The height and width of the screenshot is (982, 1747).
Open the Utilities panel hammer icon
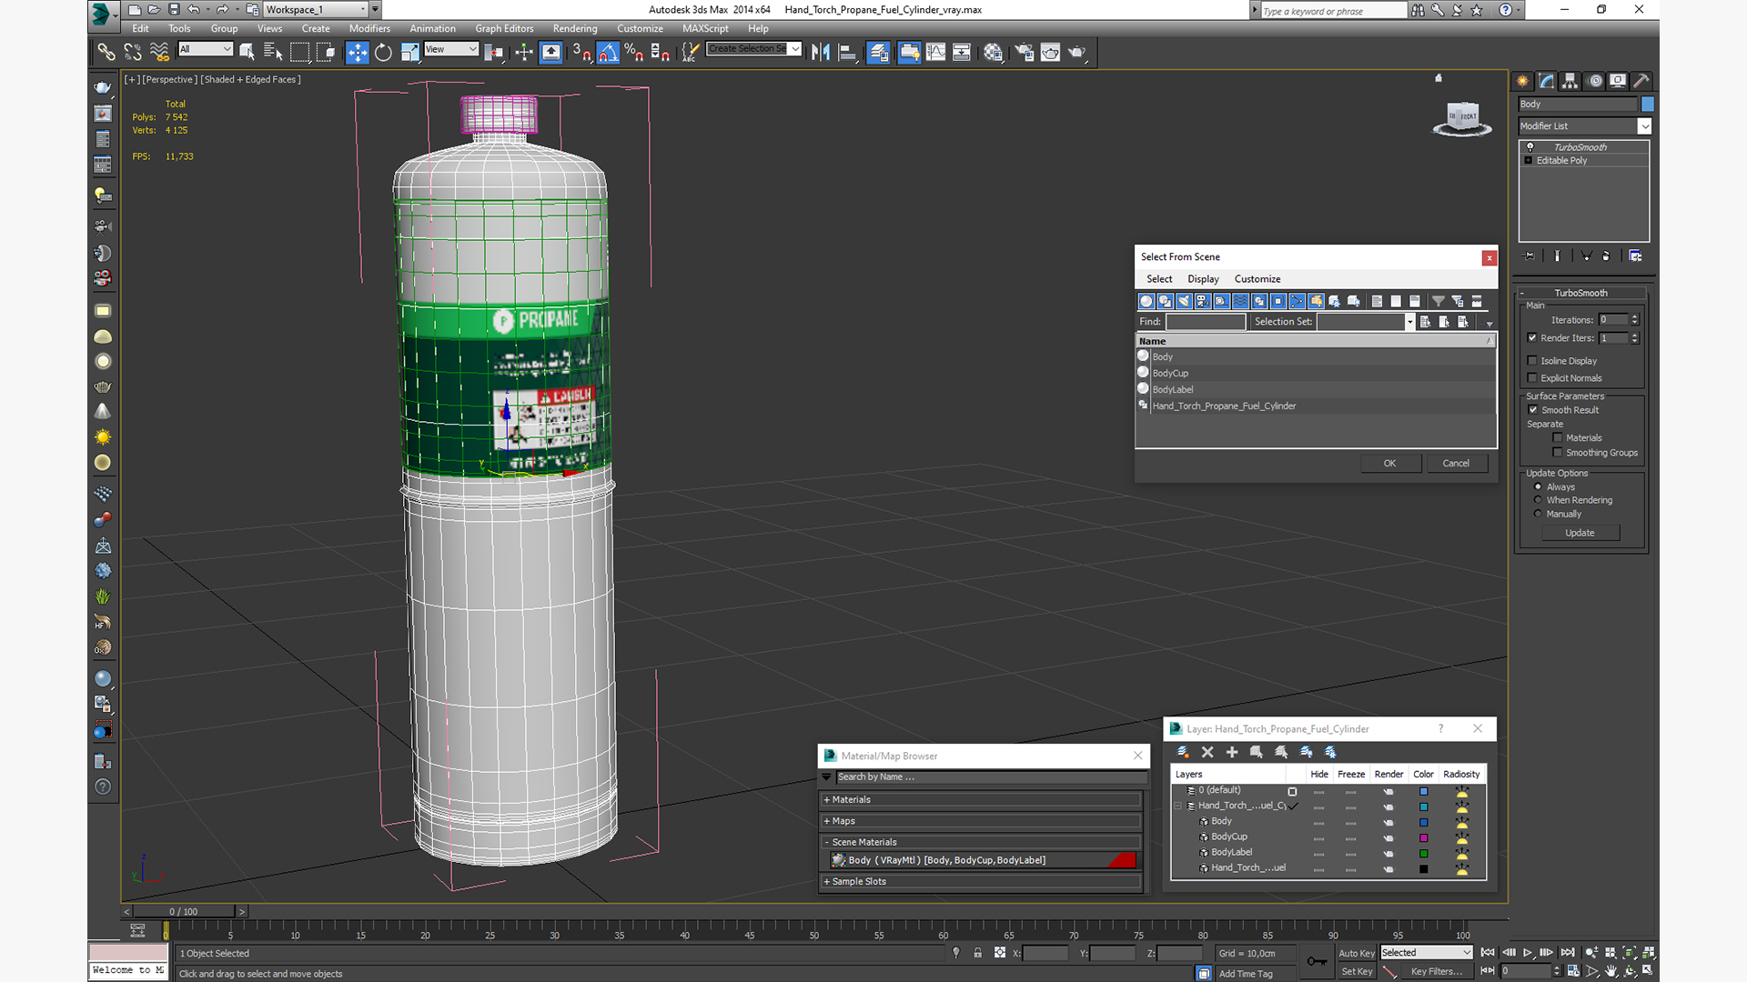(x=1641, y=81)
